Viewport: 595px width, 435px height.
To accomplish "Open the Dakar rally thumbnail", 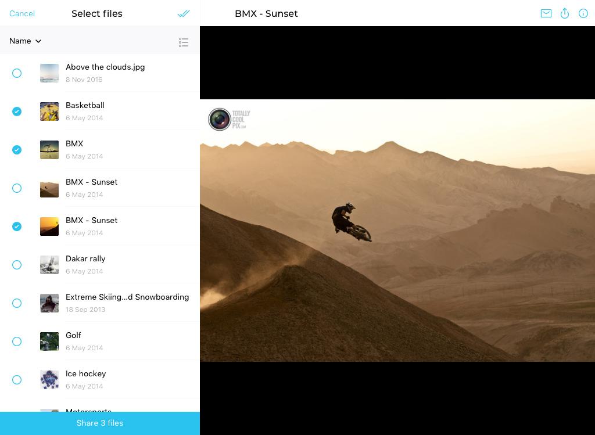I will [x=49, y=265].
